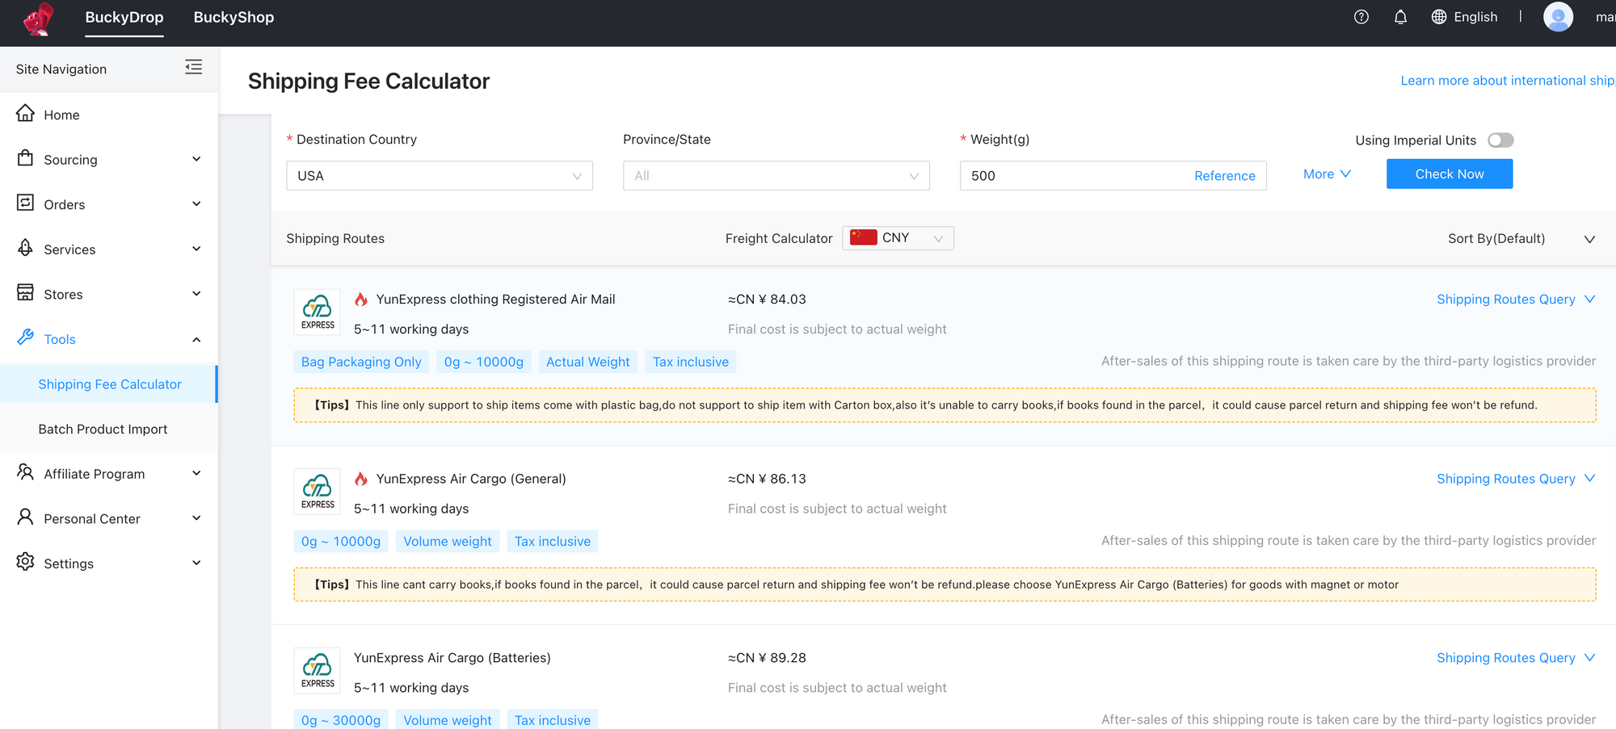Click the BuckyDrop red logo icon
The image size is (1616, 729).
click(38, 19)
